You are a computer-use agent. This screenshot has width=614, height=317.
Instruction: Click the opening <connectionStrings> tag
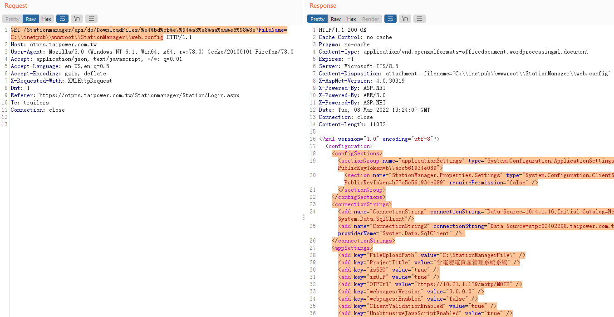pos(362,204)
